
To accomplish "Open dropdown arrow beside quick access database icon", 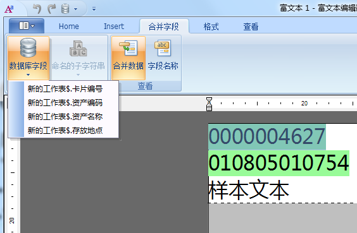I will pos(75,9).
